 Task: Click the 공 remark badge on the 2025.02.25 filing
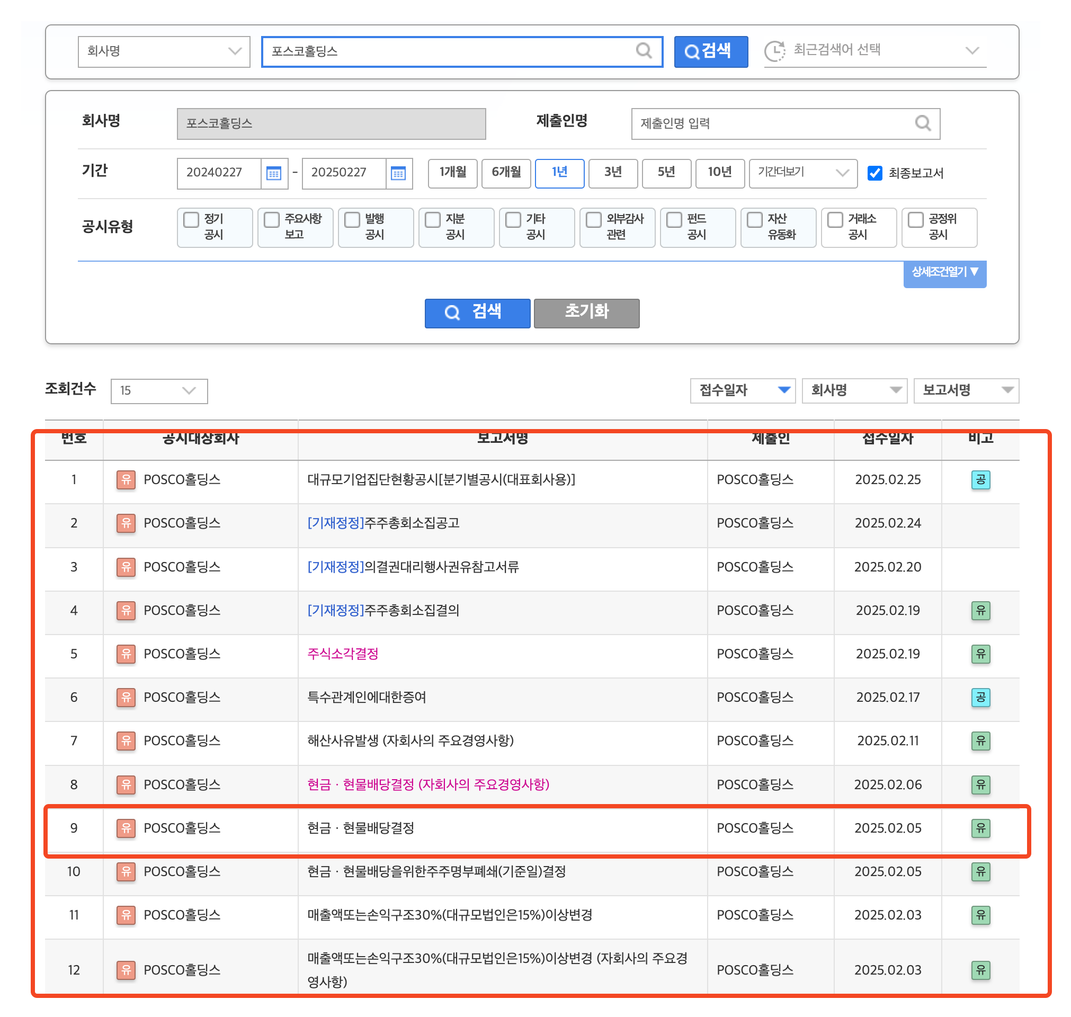point(980,480)
